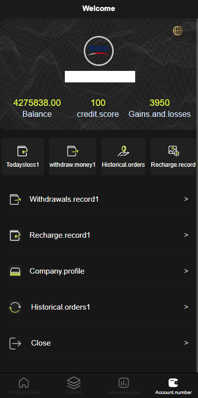Open Recharge.record1 list entry
198x398 pixels.
pos(99,235)
